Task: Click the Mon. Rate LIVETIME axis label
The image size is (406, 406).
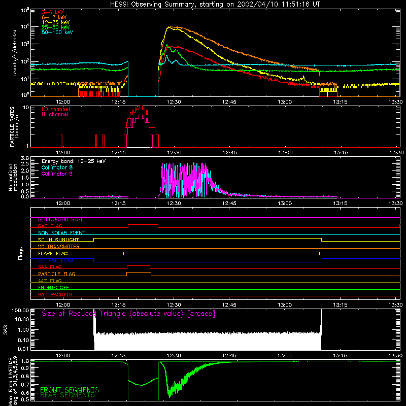Action: tap(13, 381)
